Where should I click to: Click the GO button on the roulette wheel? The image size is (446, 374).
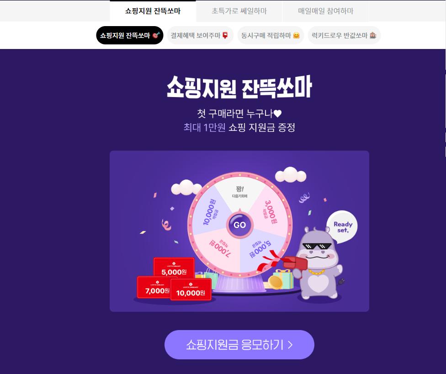click(x=239, y=225)
